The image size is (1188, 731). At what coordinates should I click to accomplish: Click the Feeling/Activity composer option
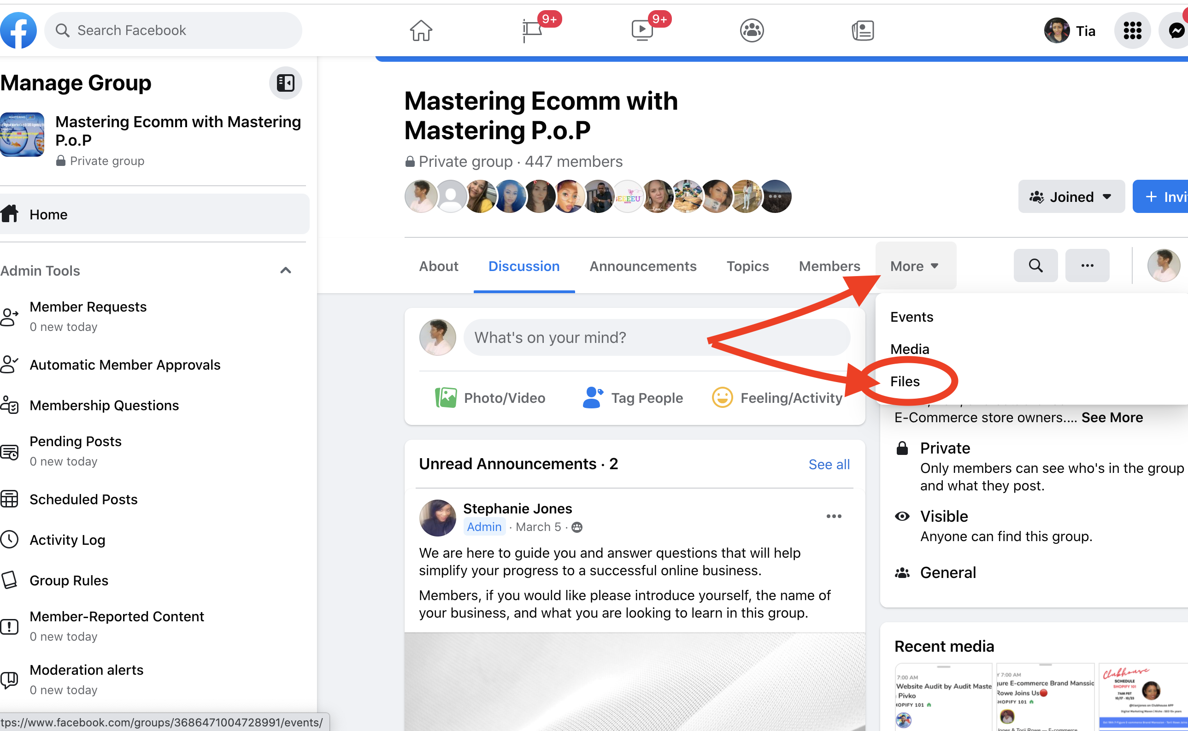pos(778,398)
